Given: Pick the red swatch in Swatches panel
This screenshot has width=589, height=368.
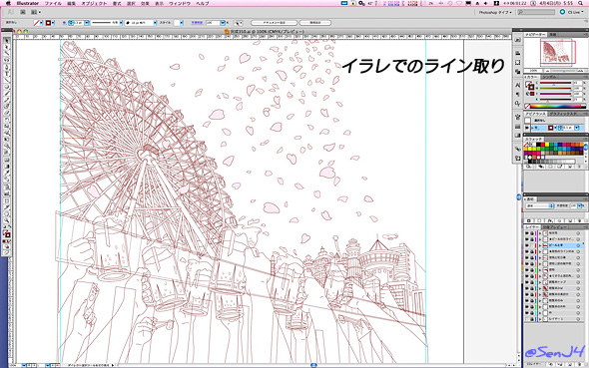Looking at the screenshot, I should pos(543,145).
